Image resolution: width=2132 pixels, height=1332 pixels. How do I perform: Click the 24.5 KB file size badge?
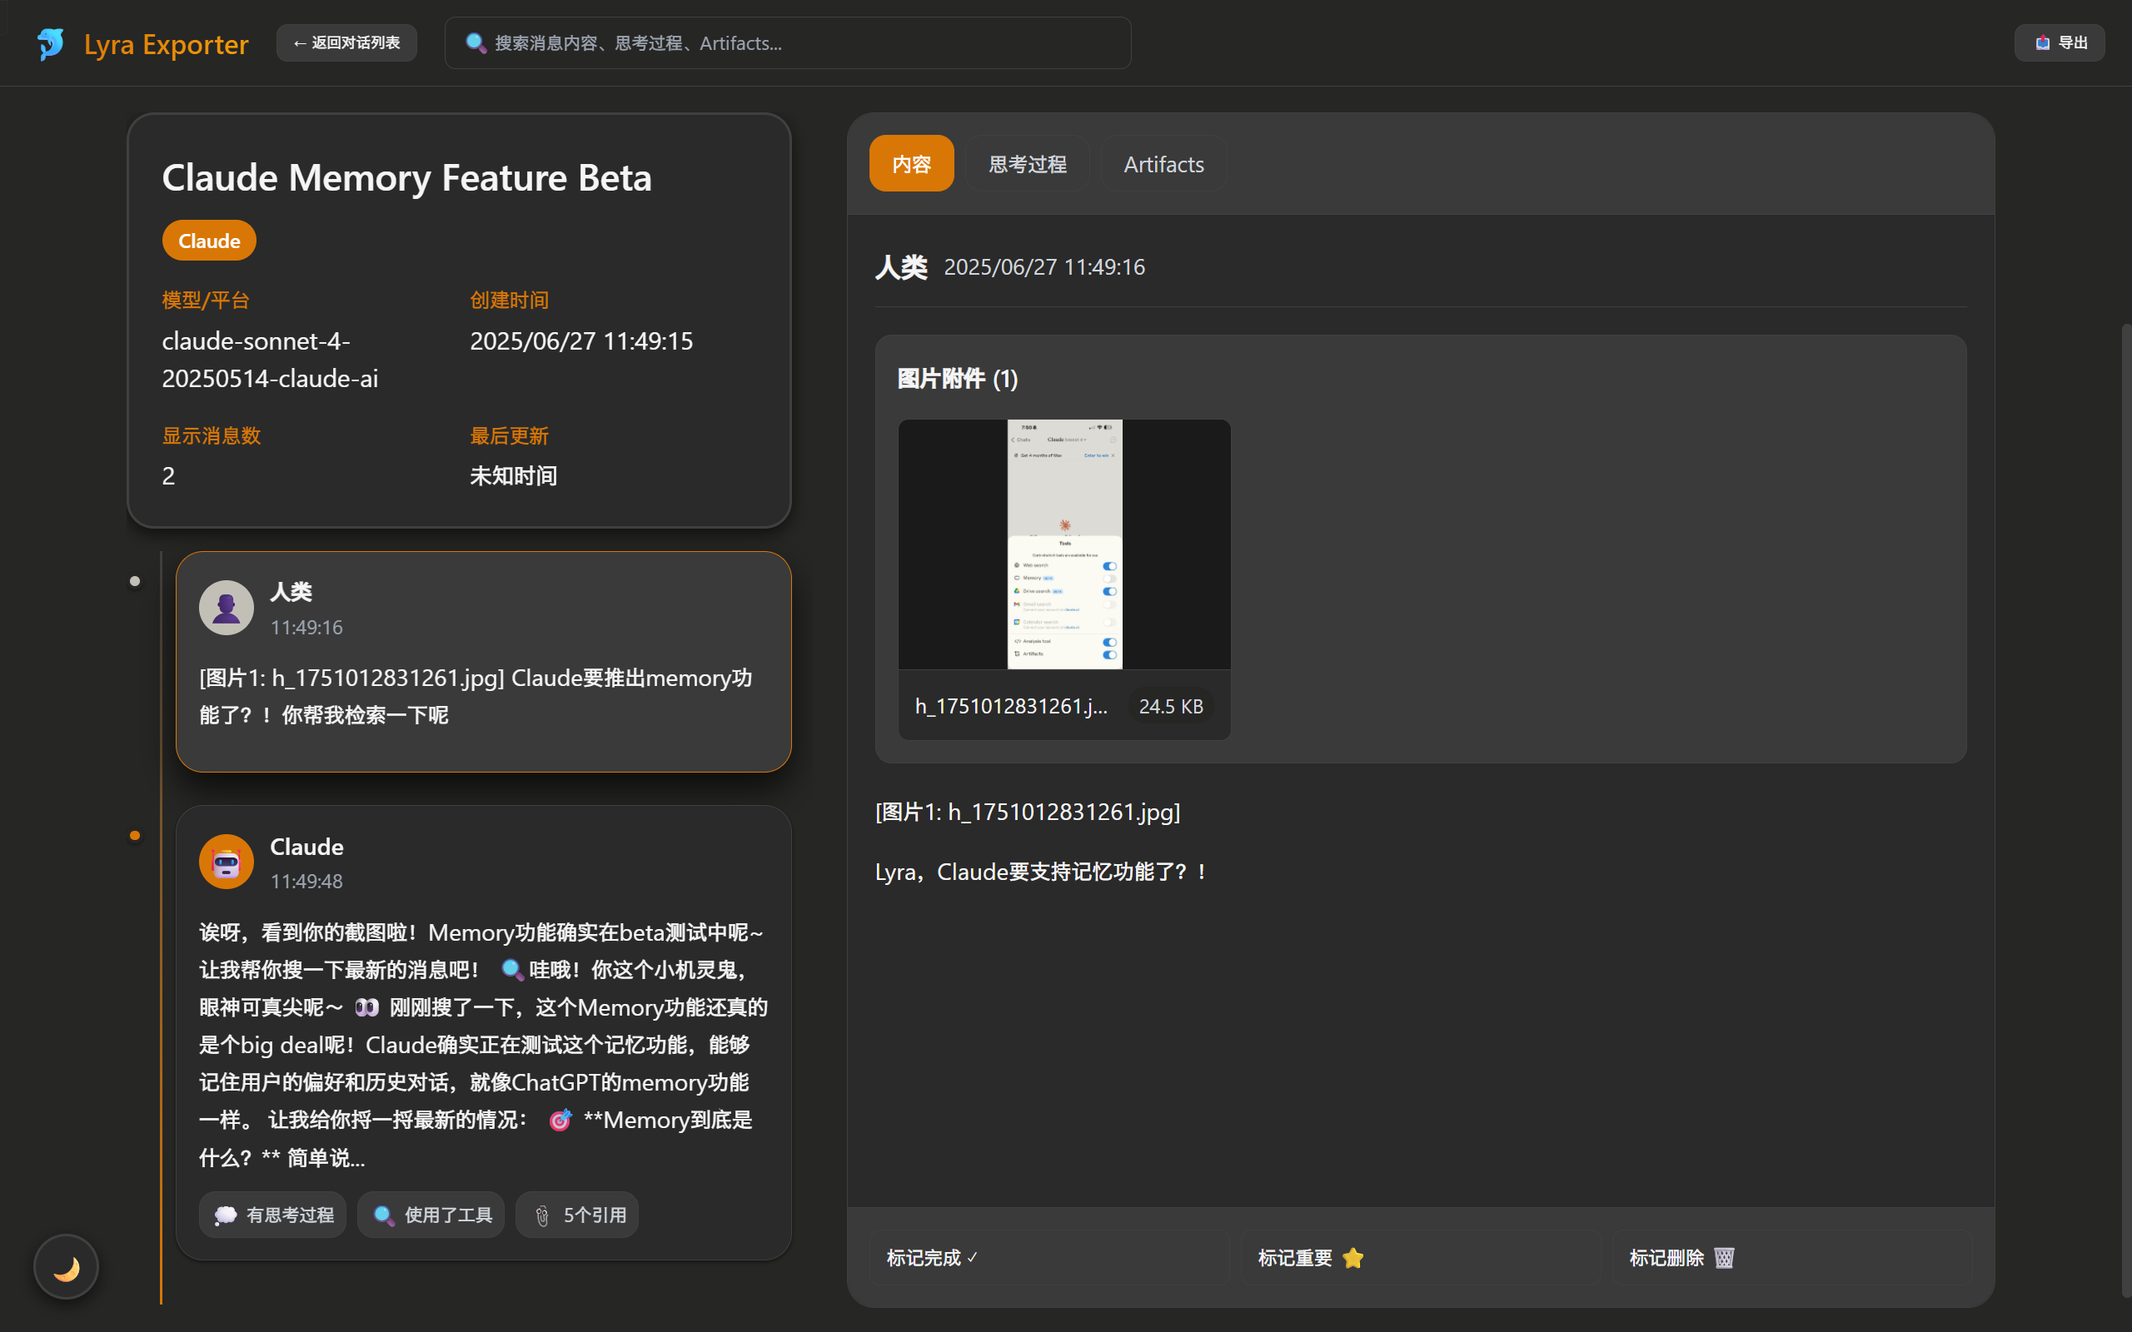click(1171, 707)
